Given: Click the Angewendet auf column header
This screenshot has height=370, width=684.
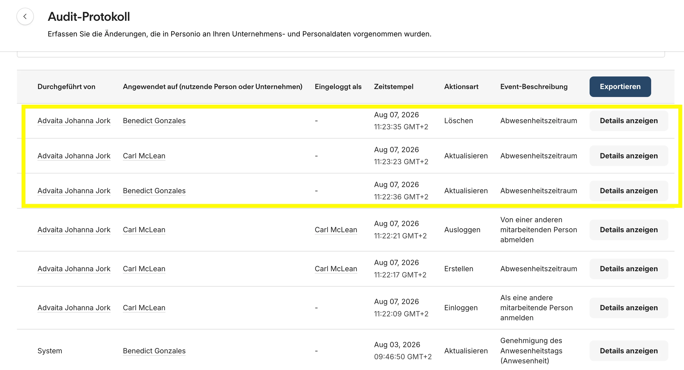Looking at the screenshot, I should (x=212, y=86).
